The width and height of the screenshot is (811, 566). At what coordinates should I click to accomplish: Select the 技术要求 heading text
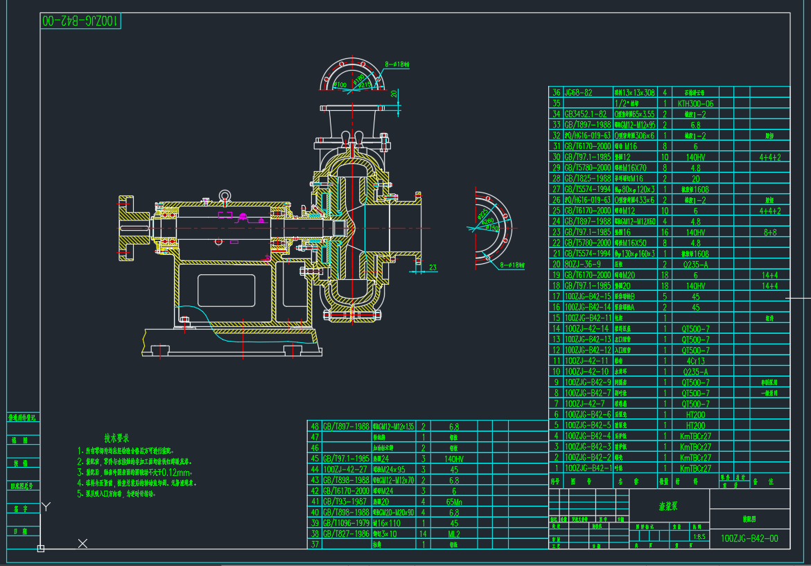[x=118, y=439]
